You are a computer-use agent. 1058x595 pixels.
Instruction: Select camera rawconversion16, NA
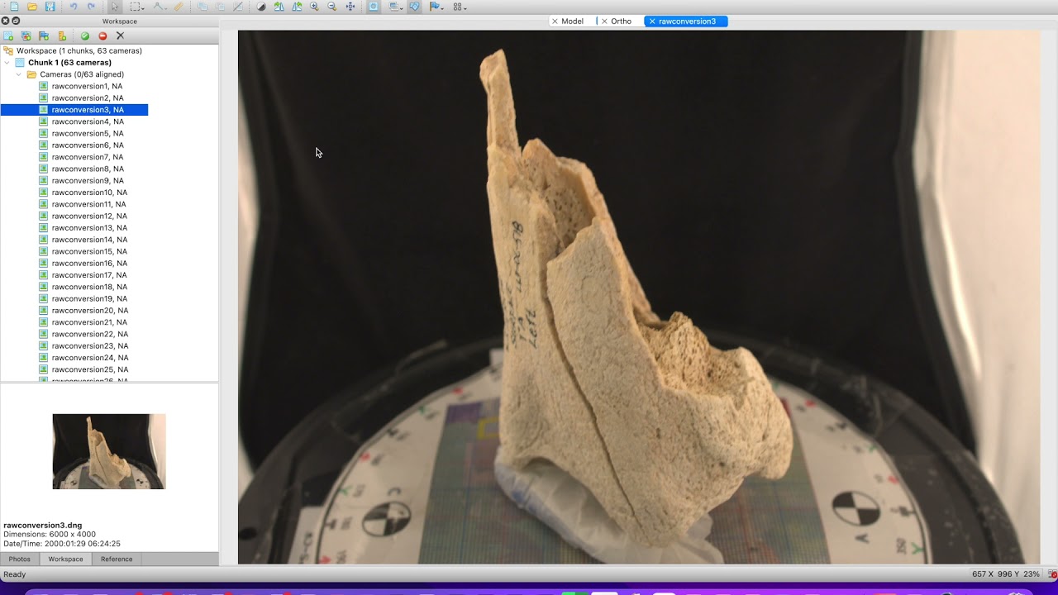pyautogui.click(x=89, y=264)
